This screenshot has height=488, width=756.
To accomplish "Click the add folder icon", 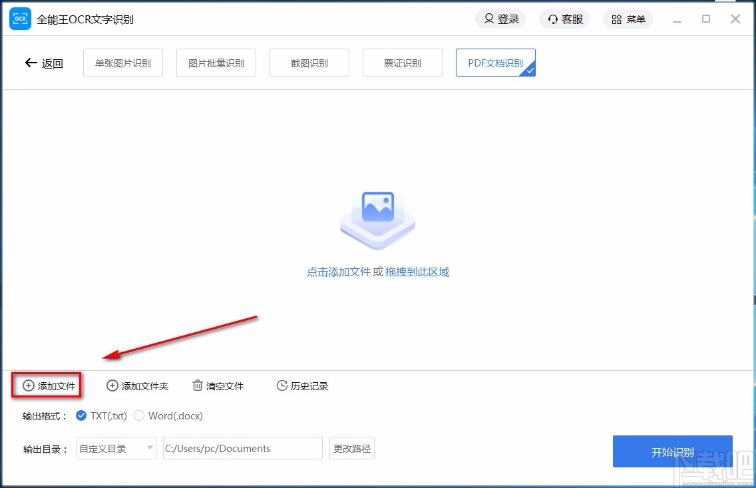I will (112, 385).
